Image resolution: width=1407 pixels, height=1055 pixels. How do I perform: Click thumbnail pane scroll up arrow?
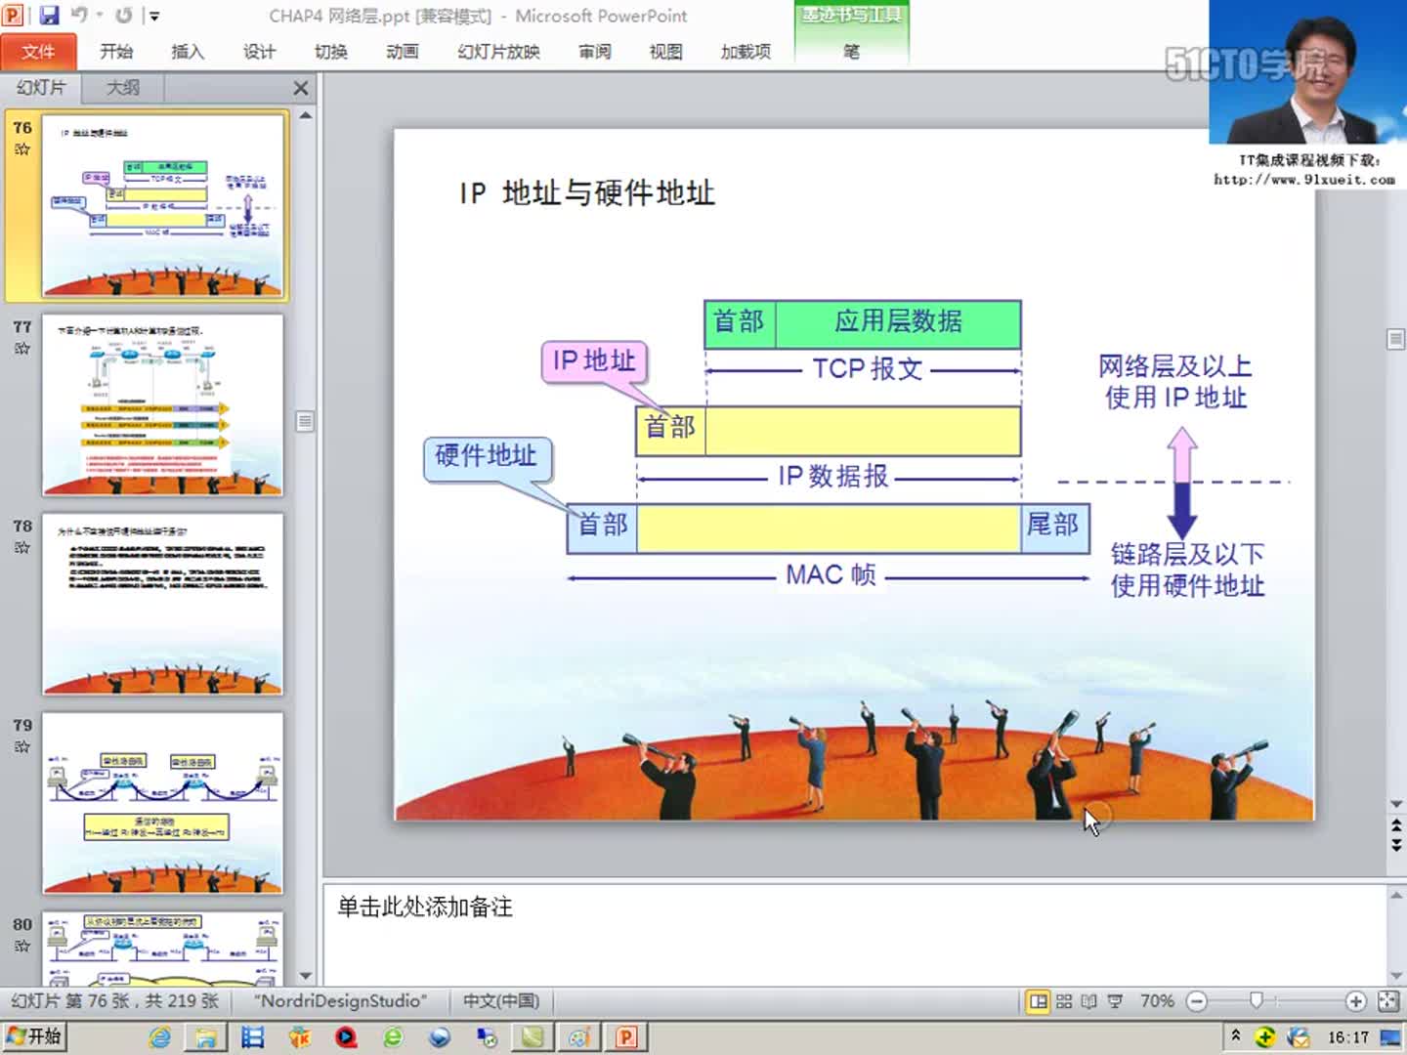pyautogui.click(x=305, y=115)
